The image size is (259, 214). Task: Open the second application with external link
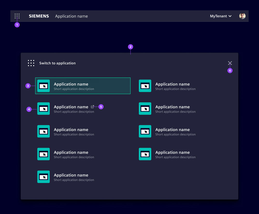pyautogui.click(x=71, y=107)
